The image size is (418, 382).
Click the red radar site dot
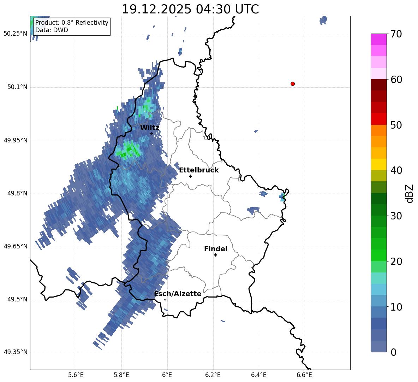tap(292, 84)
